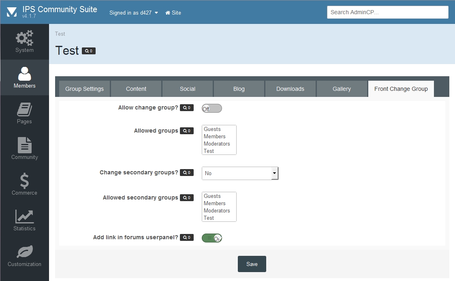Click the Search AdminCP input field

point(387,12)
